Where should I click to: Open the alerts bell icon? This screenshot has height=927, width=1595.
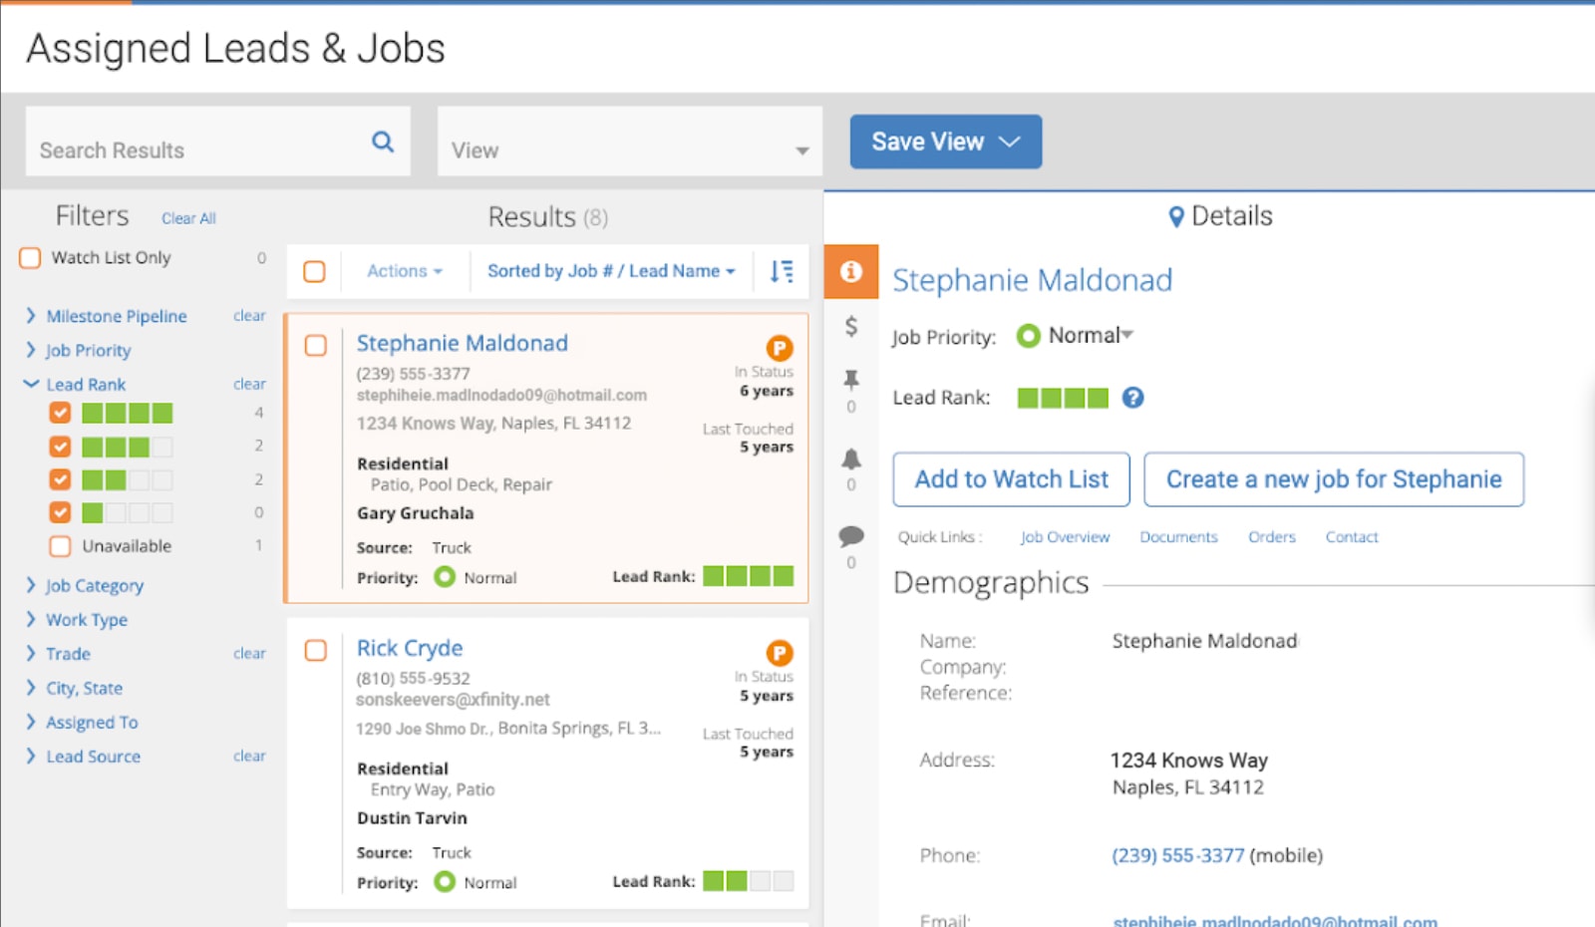[x=850, y=461]
